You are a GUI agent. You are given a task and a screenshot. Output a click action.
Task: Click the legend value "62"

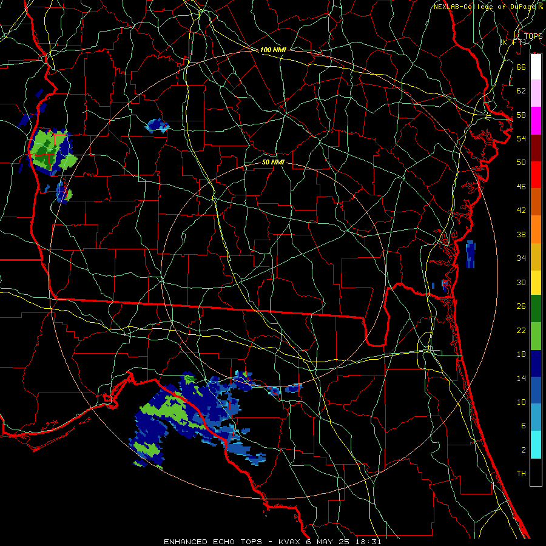tap(521, 90)
